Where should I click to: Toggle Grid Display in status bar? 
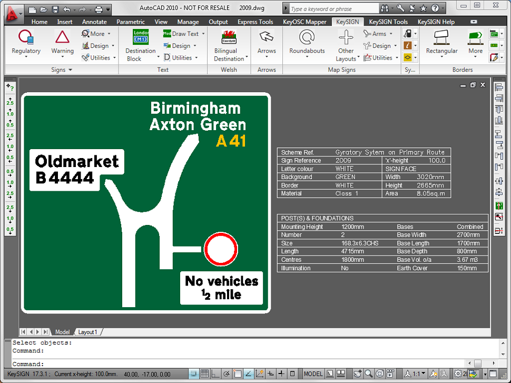pyautogui.click(x=204, y=374)
